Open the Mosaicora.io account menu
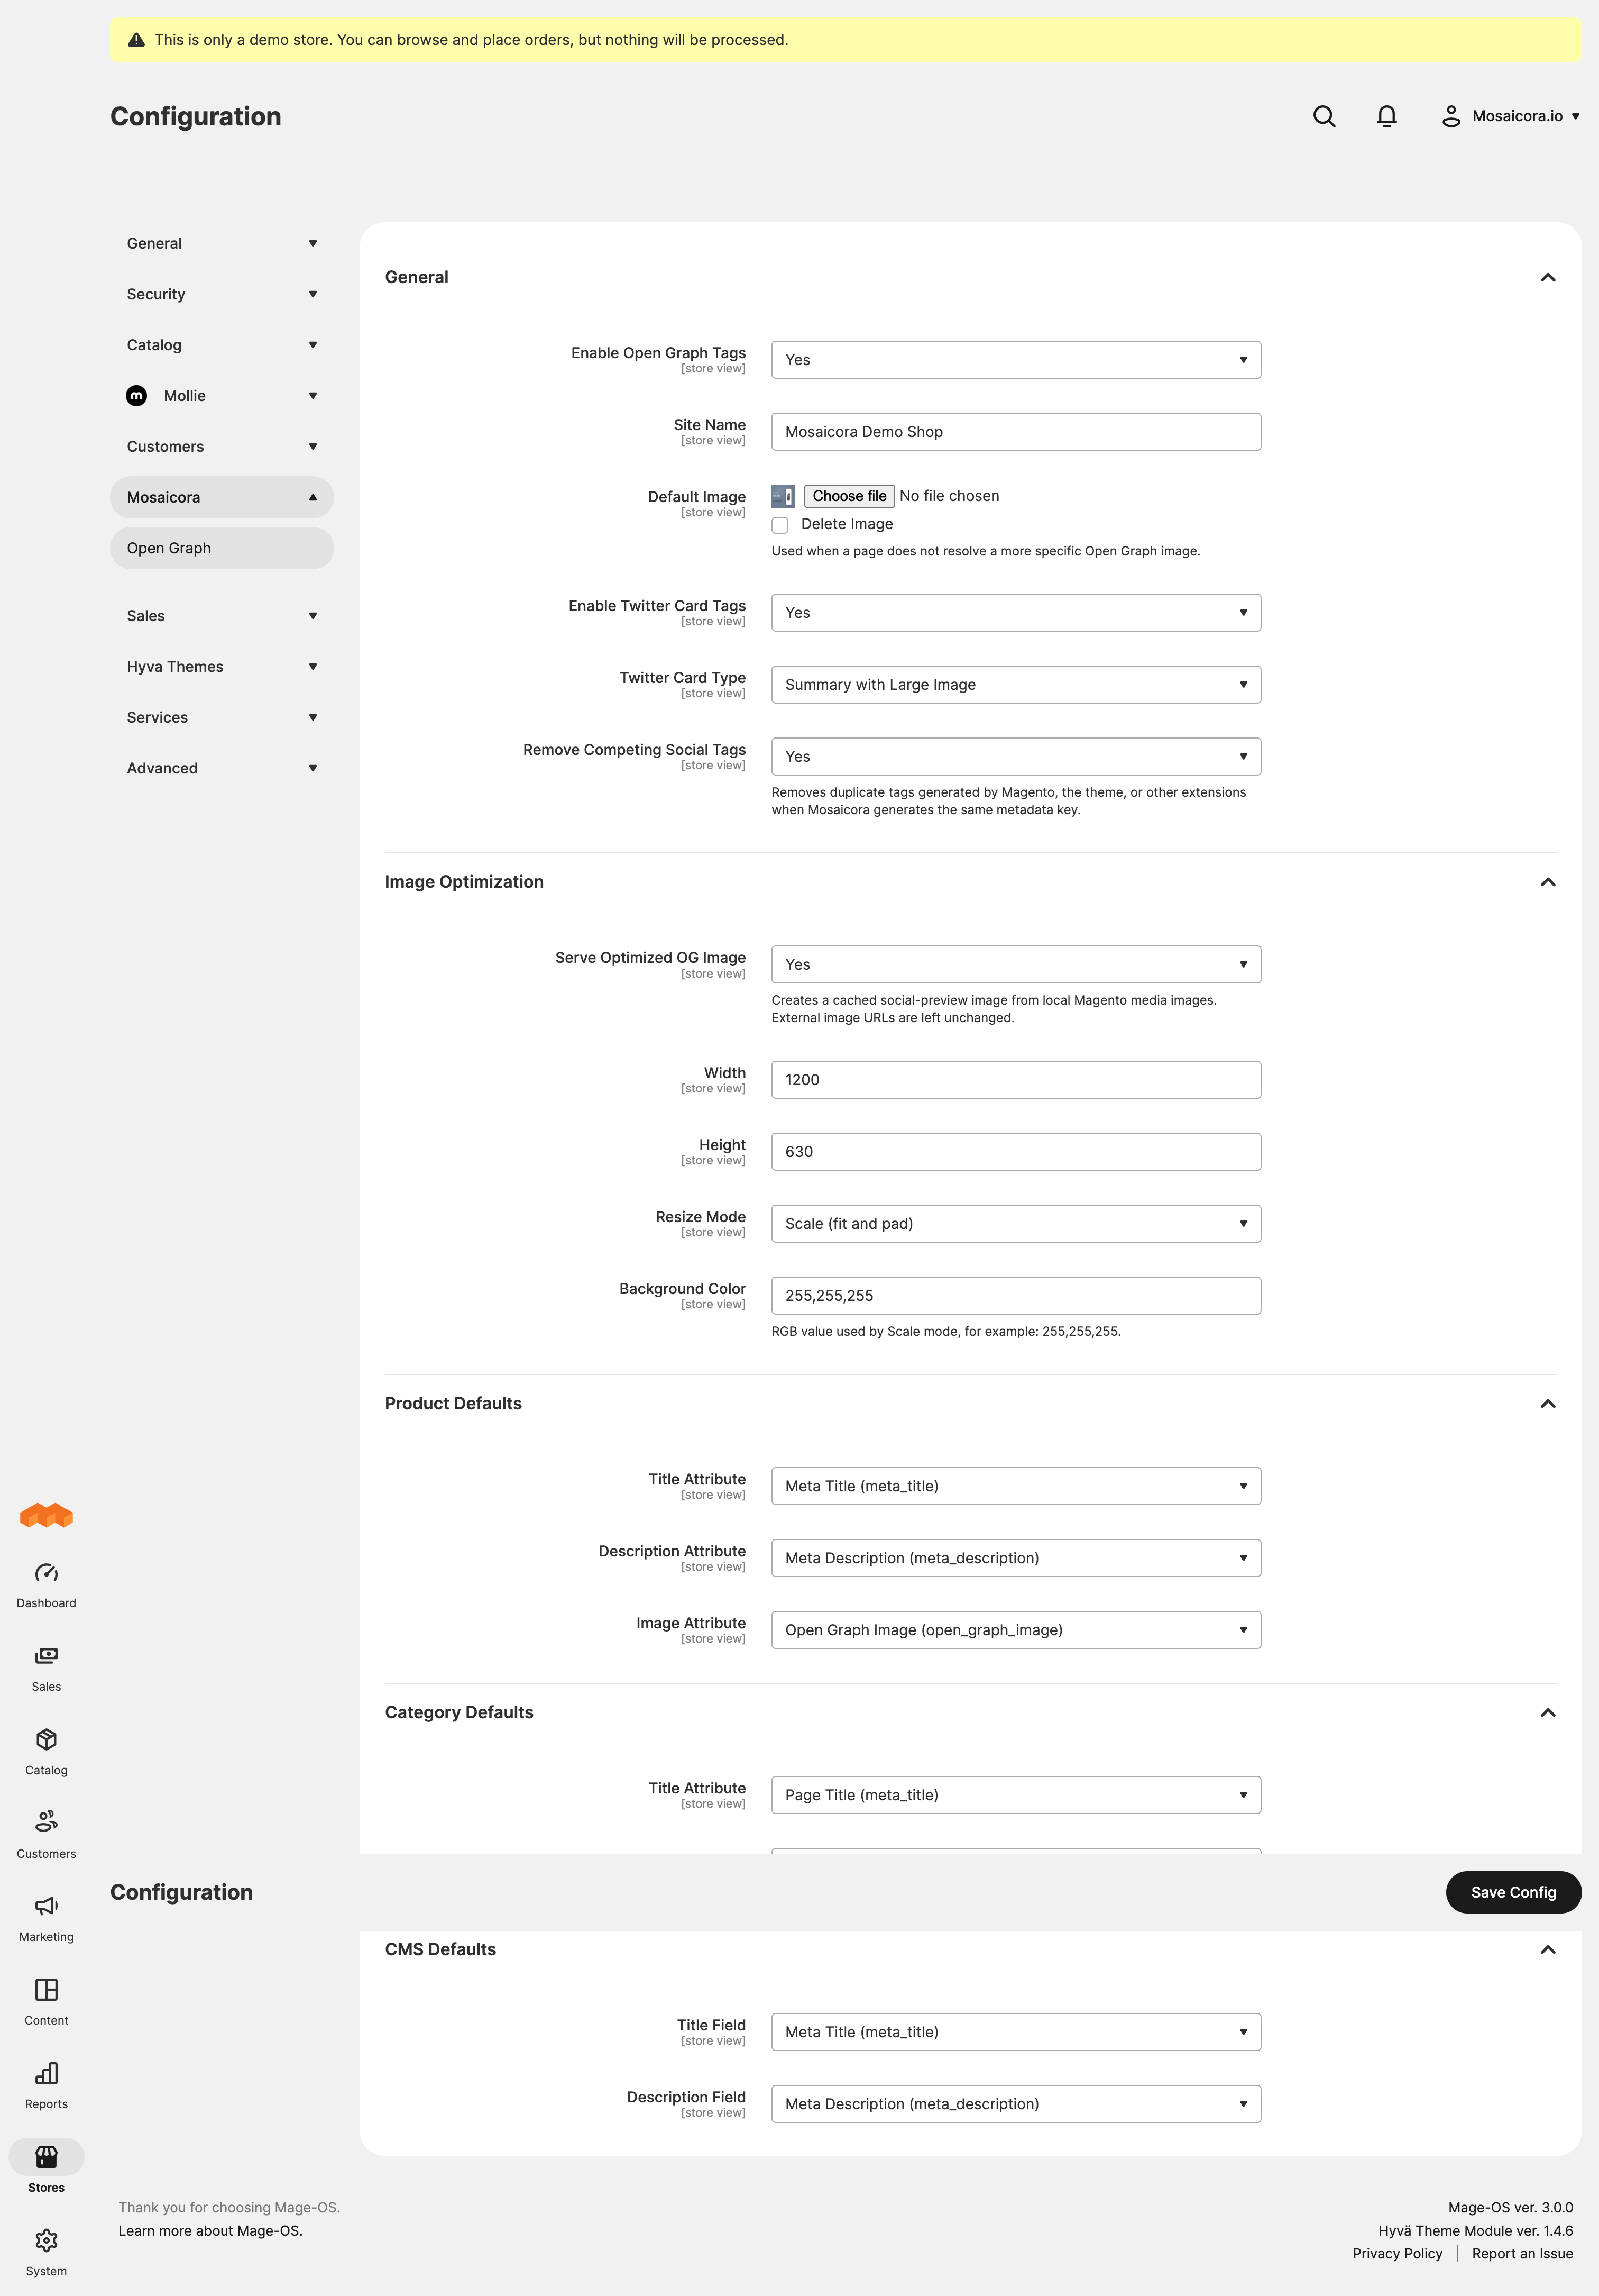The image size is (1599, 2296). [1510, 116]
